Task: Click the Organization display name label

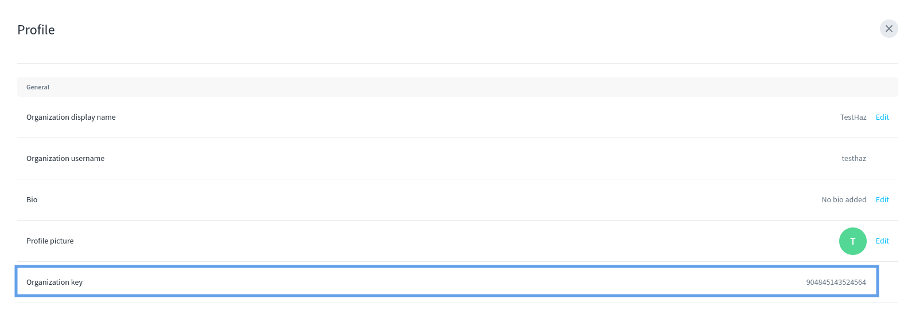Action: 71,117
